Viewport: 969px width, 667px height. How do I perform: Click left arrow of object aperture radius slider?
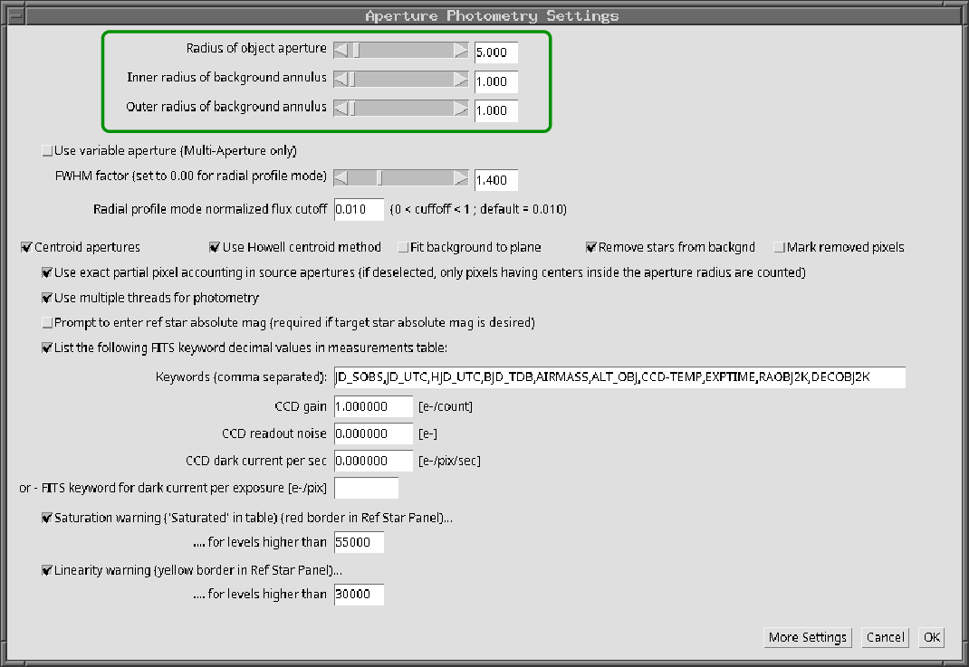341,51
